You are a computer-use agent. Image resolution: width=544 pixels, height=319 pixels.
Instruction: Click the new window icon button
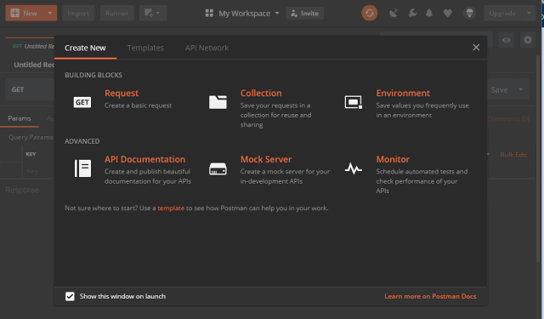pos(153,14)
